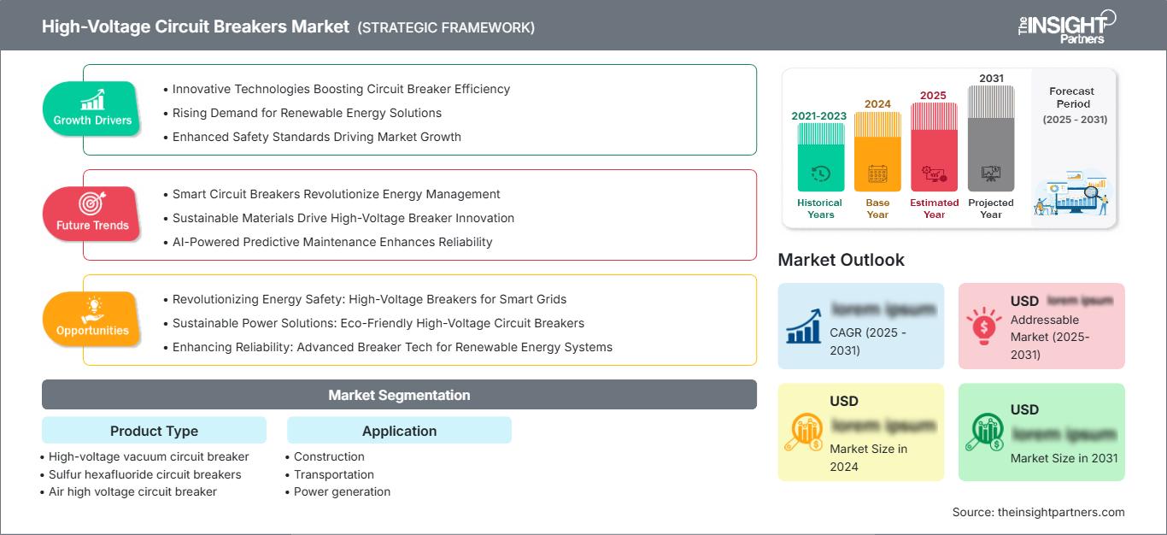Click the Projected Year presentation icon
Viewport: 1167px width, 535px height.
[991, 174]
